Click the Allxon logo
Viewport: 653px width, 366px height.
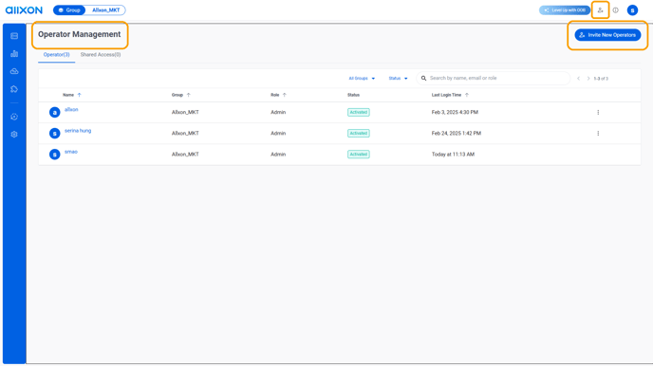click(x=24, y=10)
